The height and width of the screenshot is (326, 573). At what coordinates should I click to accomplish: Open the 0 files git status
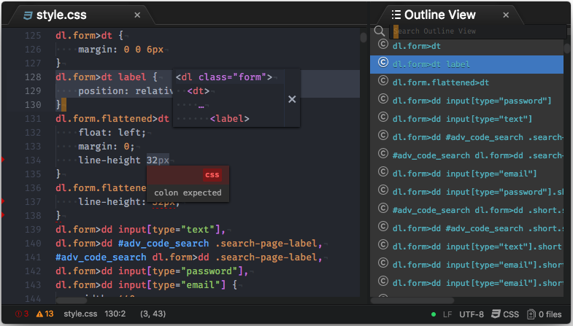pyautogui.click(x=545, y=314)
